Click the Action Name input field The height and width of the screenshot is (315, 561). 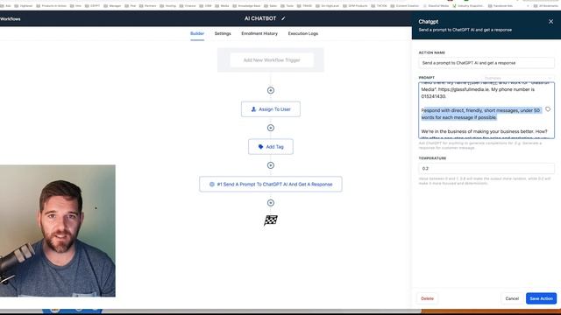[486, 63]
